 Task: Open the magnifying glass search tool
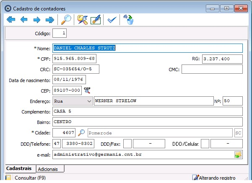66,20
